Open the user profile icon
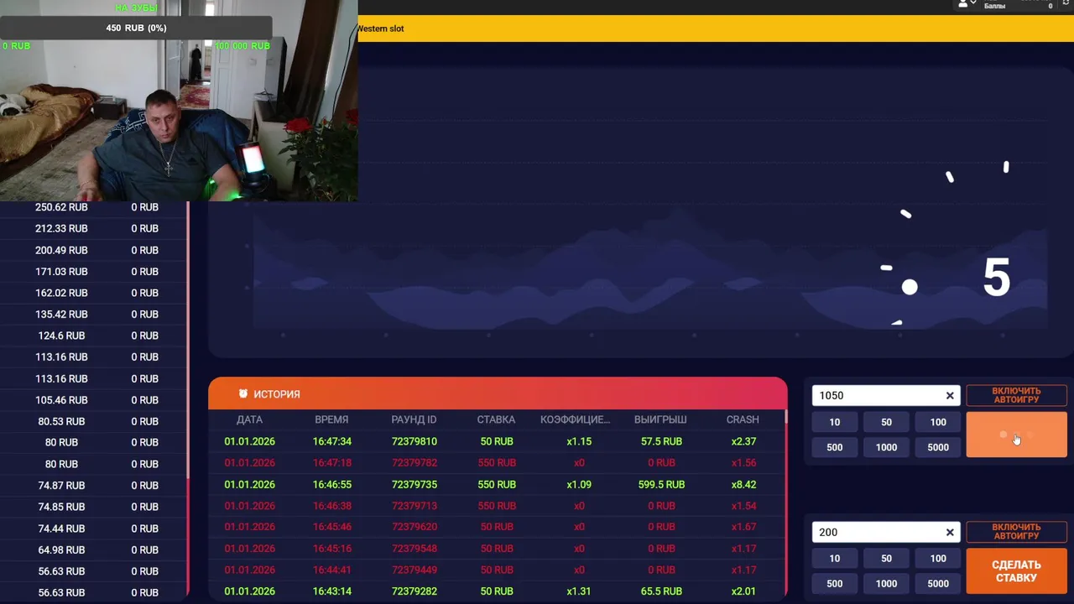1074x604 pixels. 962,3
